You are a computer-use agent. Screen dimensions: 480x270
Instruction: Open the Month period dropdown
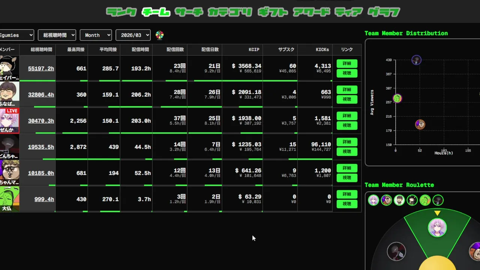click(x=96, y=35)
